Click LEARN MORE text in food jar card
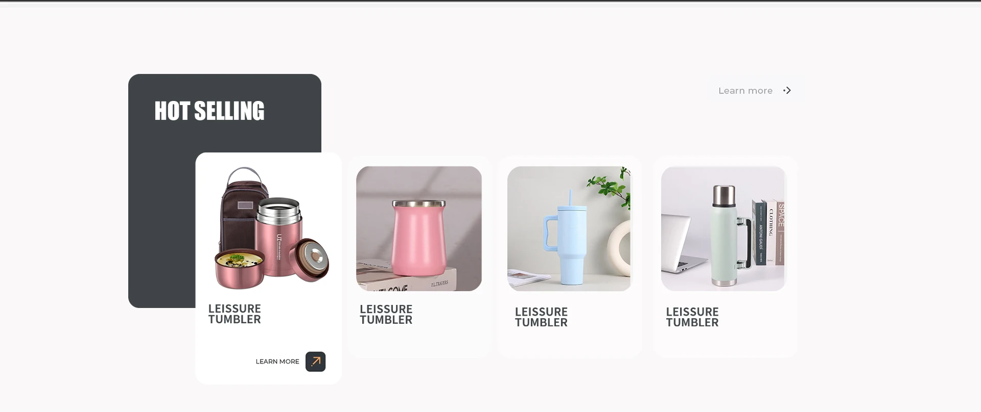Image resolution: width=981 pixels, height=412 pixels. coord(277,362)
